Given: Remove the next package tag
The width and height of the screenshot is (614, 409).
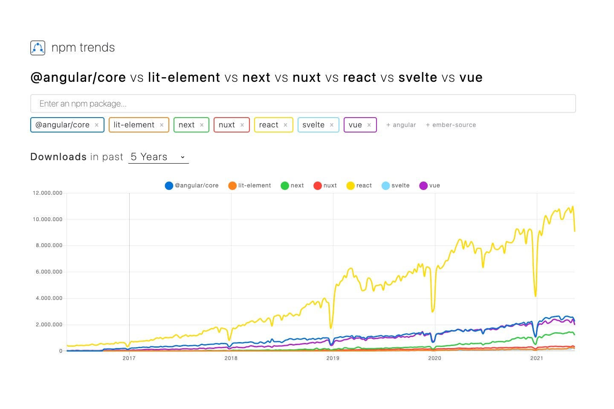Looking at the screenshot, I should pos(202,125).
